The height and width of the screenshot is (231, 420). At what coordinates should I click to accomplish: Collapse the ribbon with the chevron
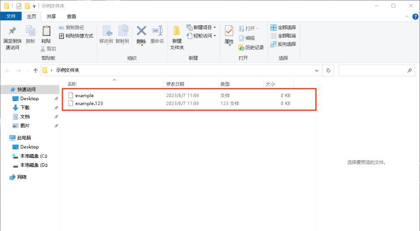tap(407, 17)
